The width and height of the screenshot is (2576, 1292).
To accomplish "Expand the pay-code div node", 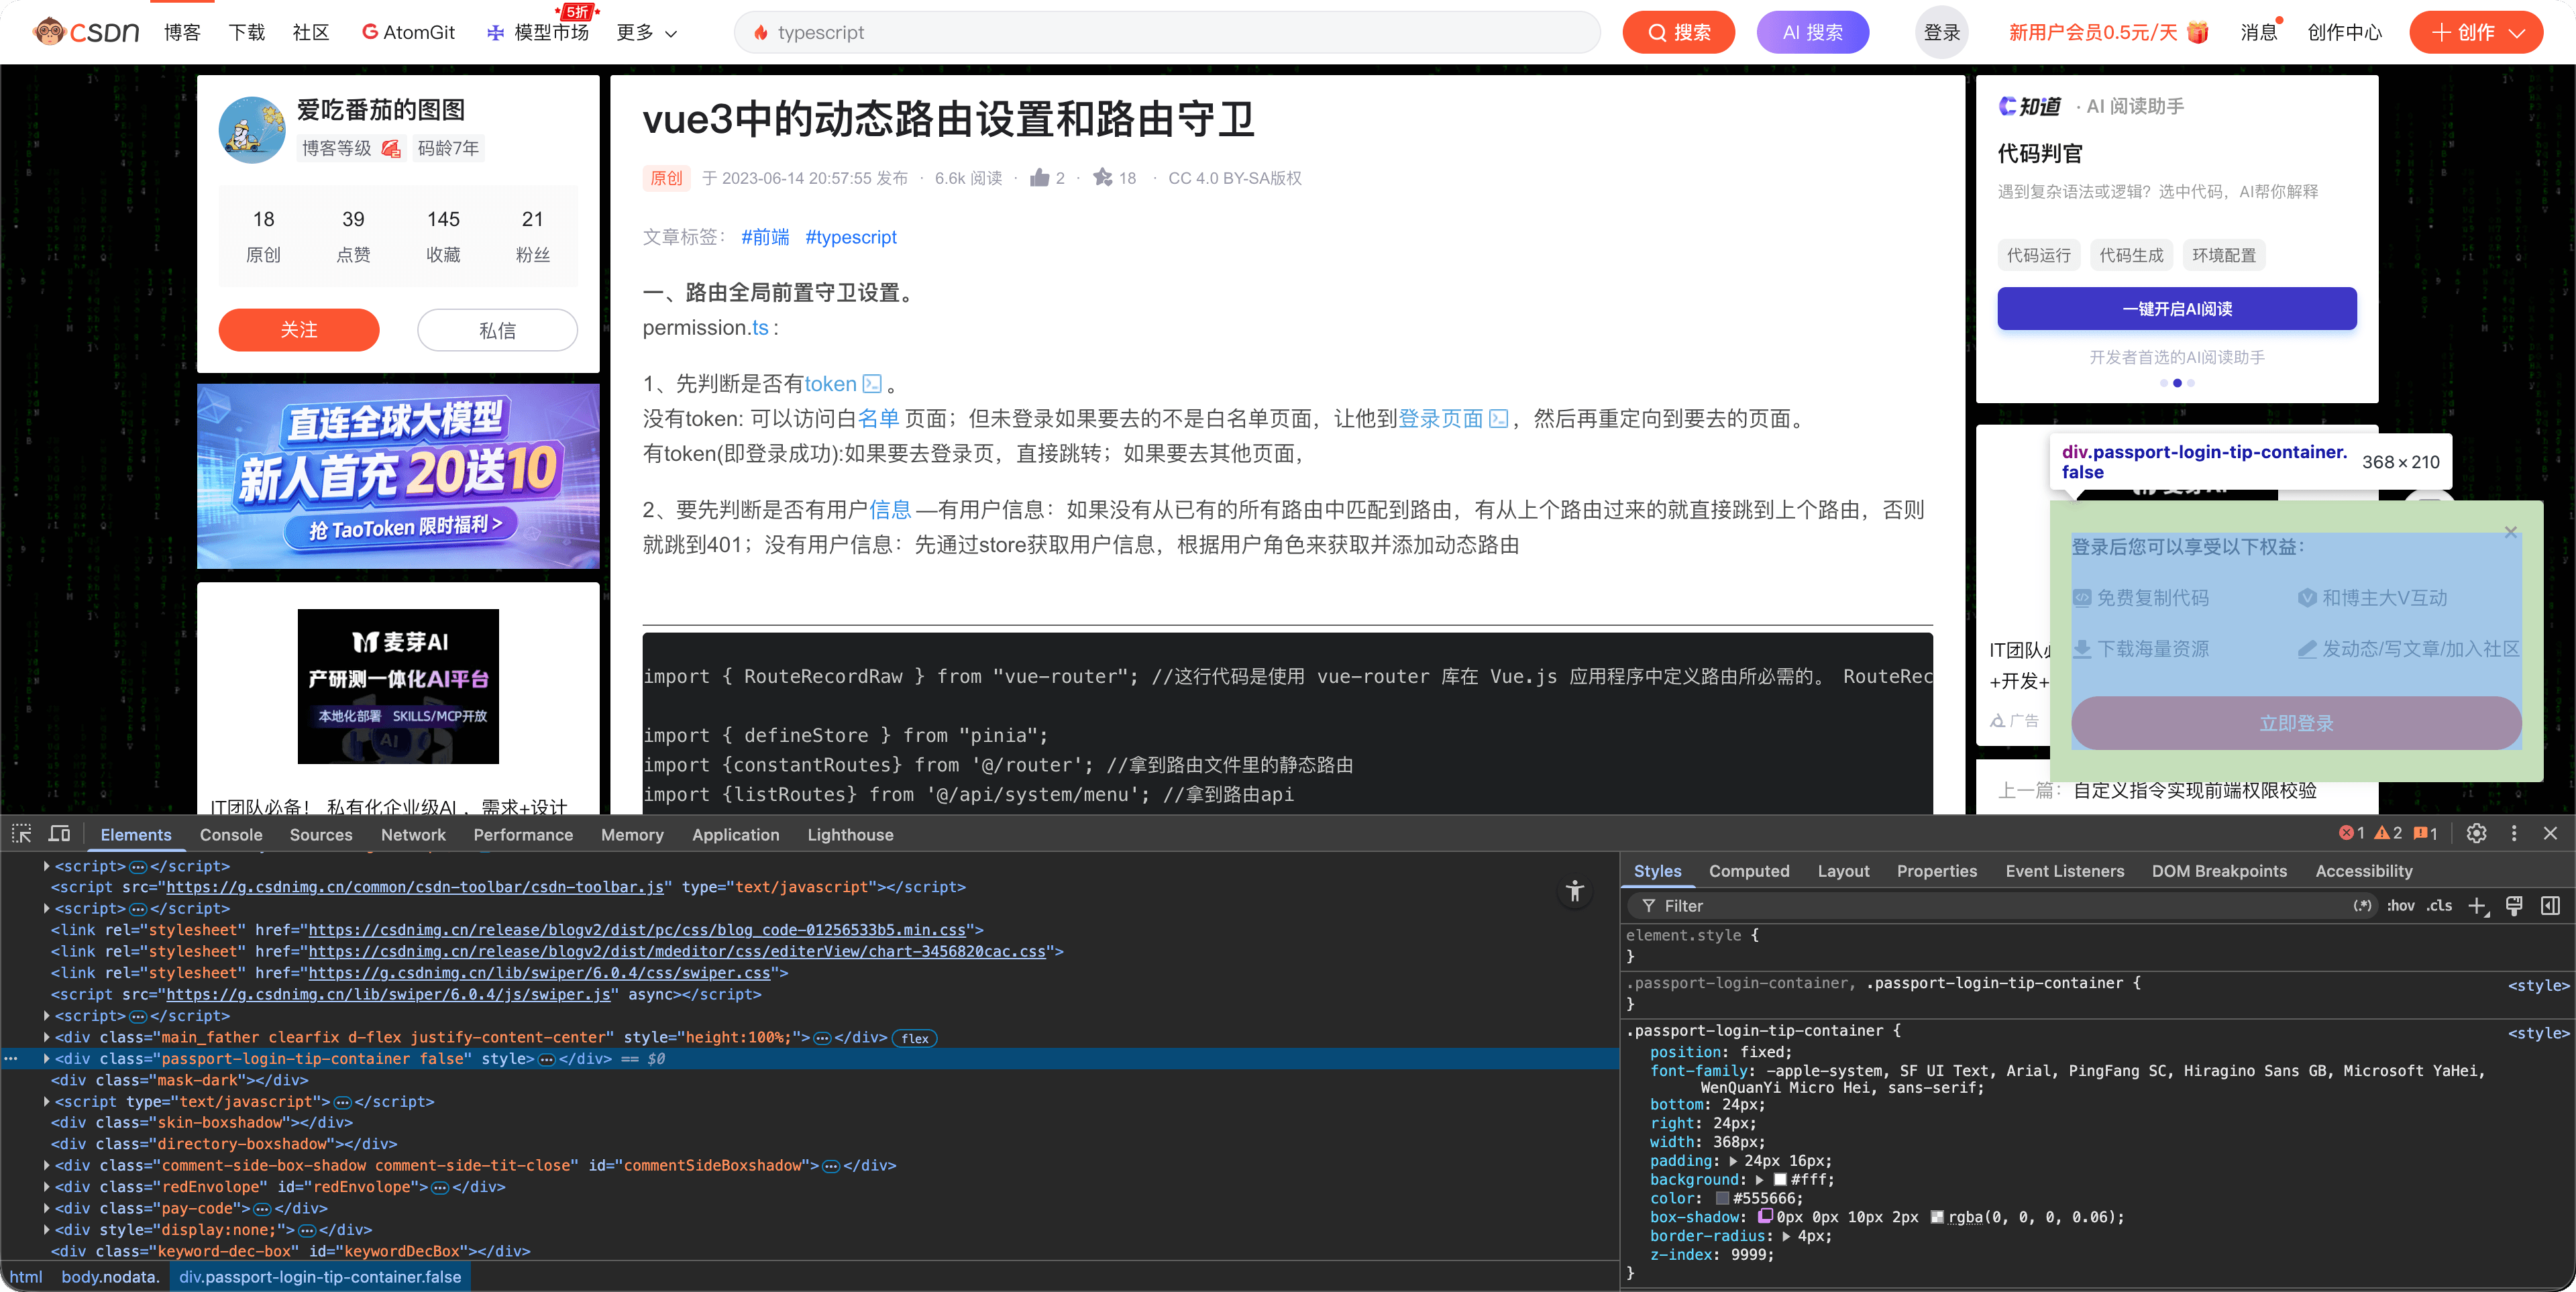I will pos(47,1208).
